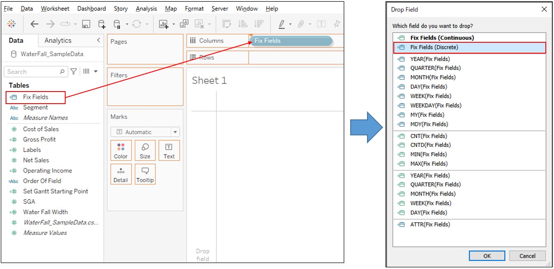Click the Replay Animation icon in toolbar
554x269 pixels.
pyautogui.click(x=65, y=24)
